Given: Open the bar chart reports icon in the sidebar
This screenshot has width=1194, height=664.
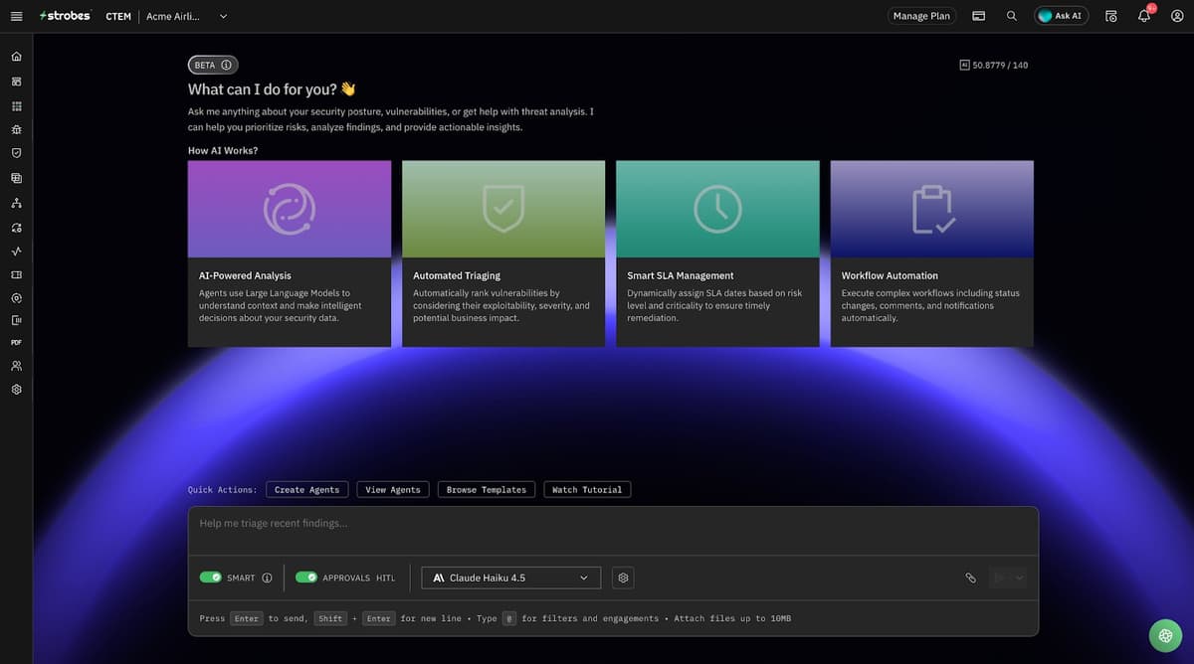Looking at the screenshot, I should [x=16, y=320].
